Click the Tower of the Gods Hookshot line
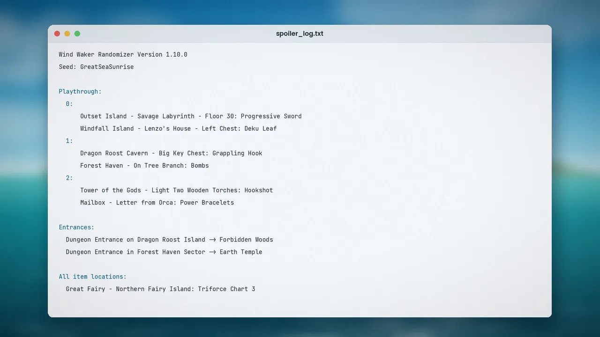Image resolution: width=600 pixels, height=337 pixels. pos(177,190)
